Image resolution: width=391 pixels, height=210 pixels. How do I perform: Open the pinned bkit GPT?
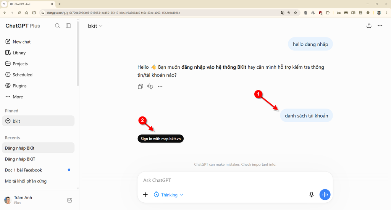pos(38,121)
